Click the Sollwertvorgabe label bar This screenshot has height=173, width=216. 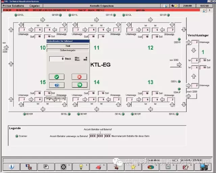coord(68,50)
